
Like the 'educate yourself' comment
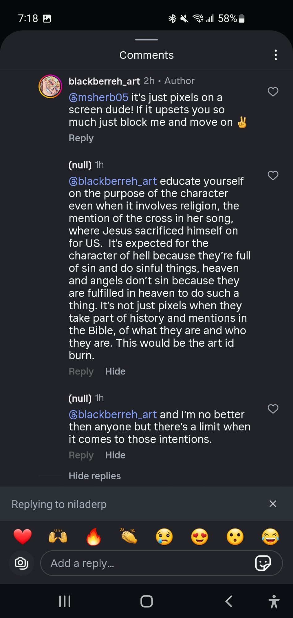coord(273,176)
